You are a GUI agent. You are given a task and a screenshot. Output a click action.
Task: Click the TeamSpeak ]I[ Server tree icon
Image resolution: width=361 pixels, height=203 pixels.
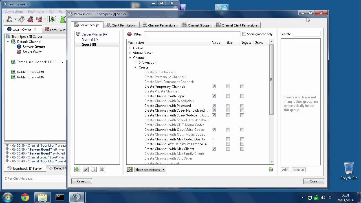8,37
